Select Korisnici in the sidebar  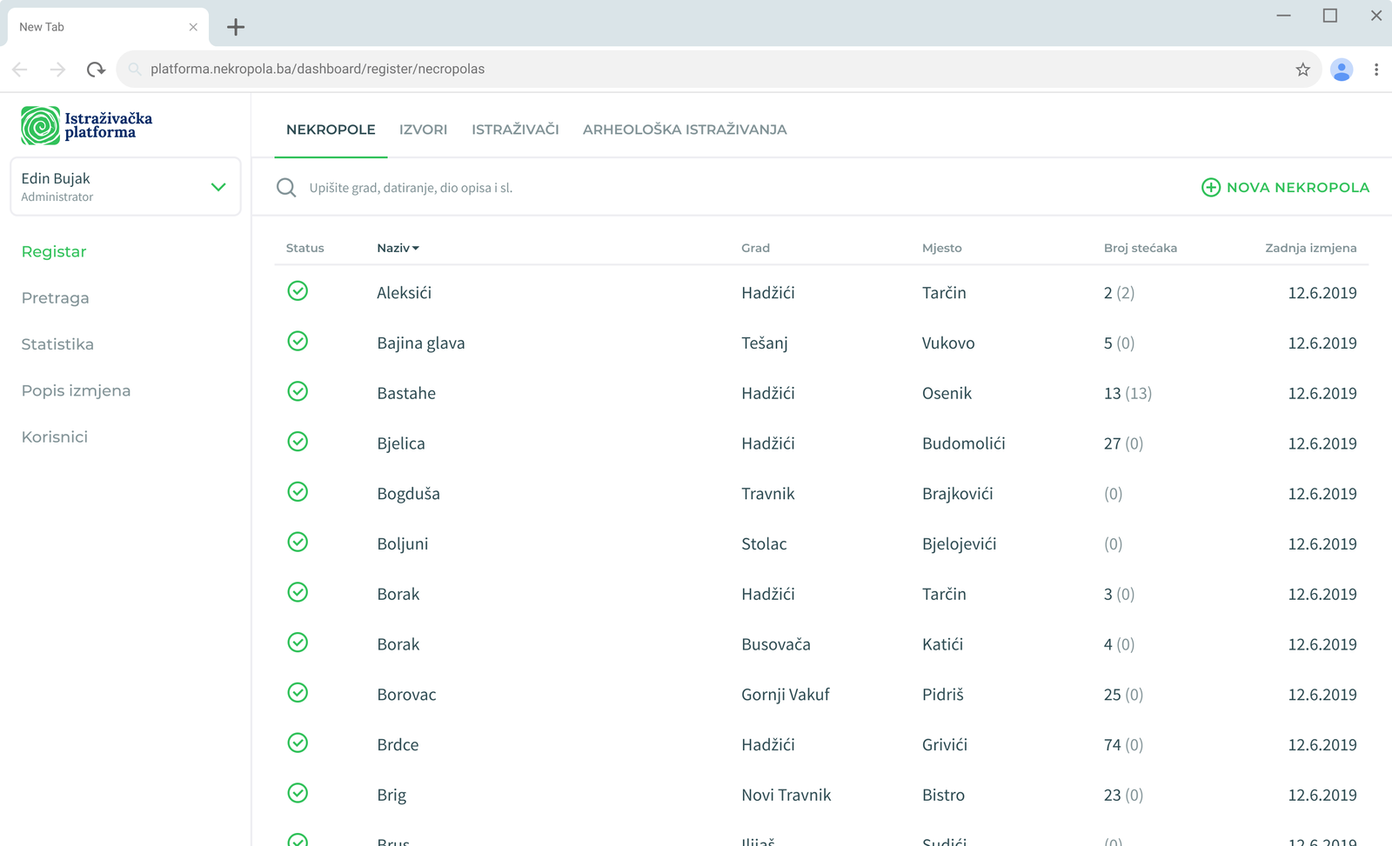(55, 437)
